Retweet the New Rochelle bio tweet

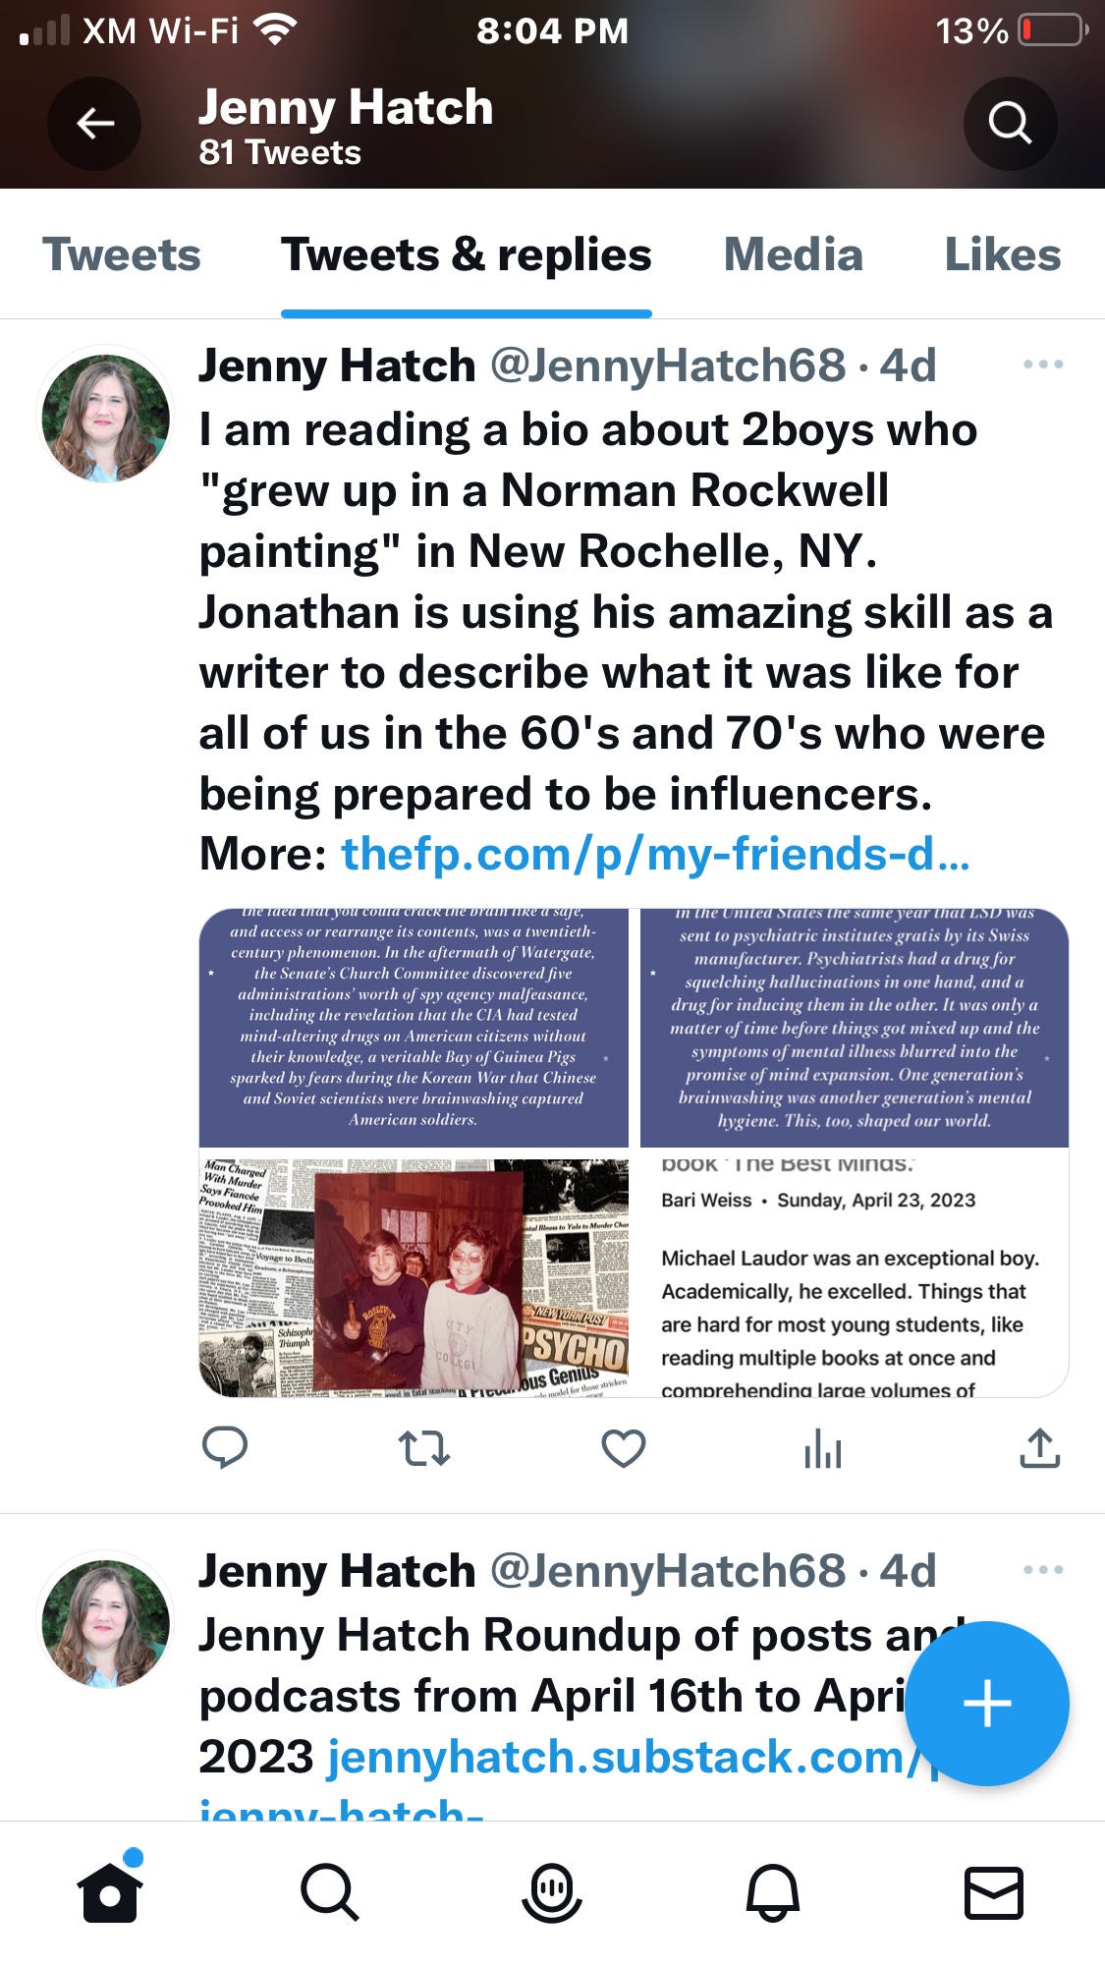point(424,1448)
